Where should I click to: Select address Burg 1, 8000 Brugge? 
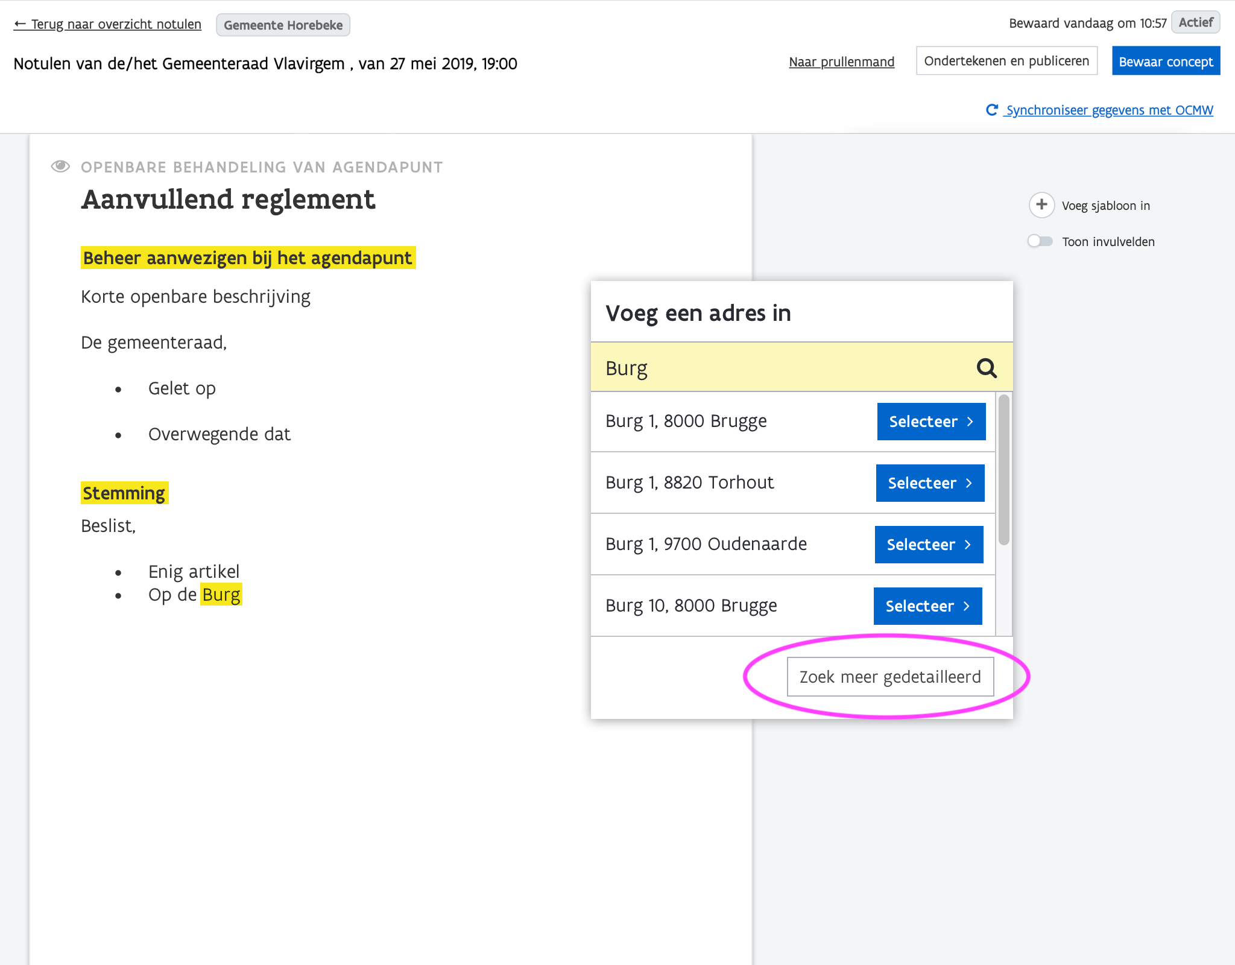click(x=930, y=422)
